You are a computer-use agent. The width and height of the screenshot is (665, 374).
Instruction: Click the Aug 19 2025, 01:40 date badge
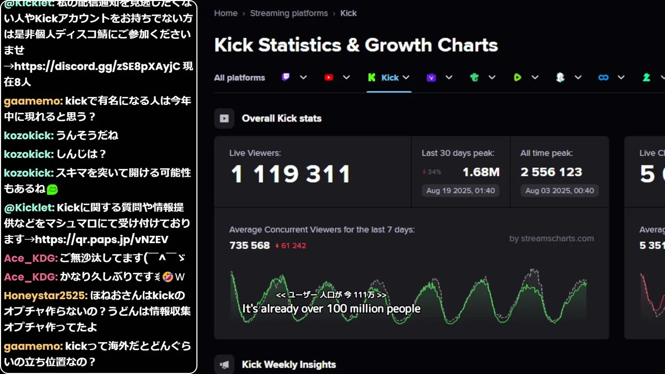coord(461,191)
